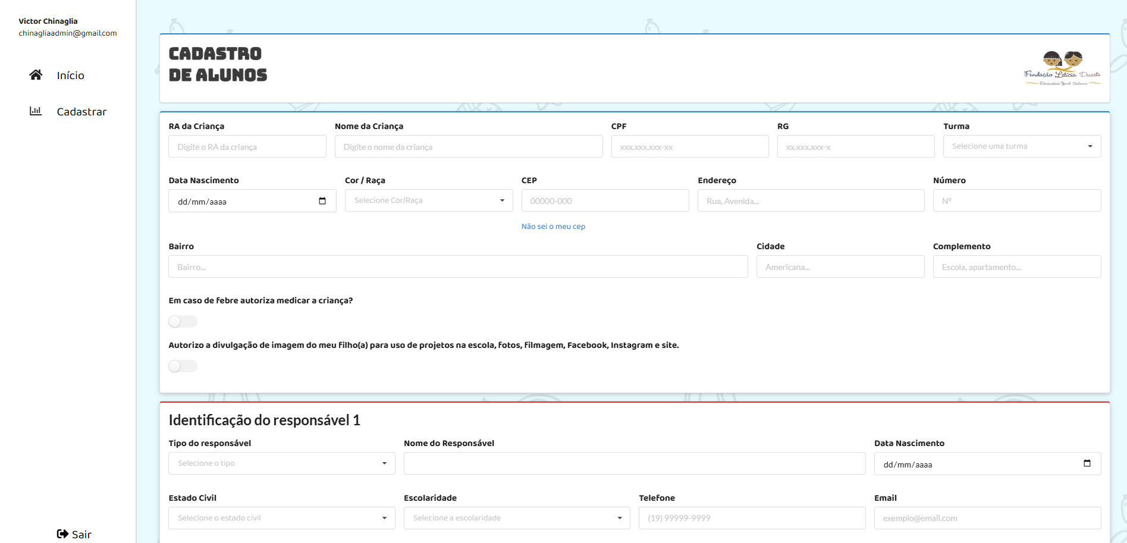Select the Estado Civil dropdown
This screenshot has height=543, width=1127.
[281, 518]
